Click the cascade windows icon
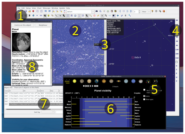 click(x=38, y=11)
